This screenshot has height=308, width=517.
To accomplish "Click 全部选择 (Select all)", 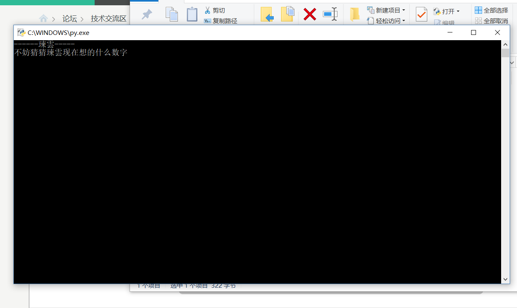I will coord(491,10).
